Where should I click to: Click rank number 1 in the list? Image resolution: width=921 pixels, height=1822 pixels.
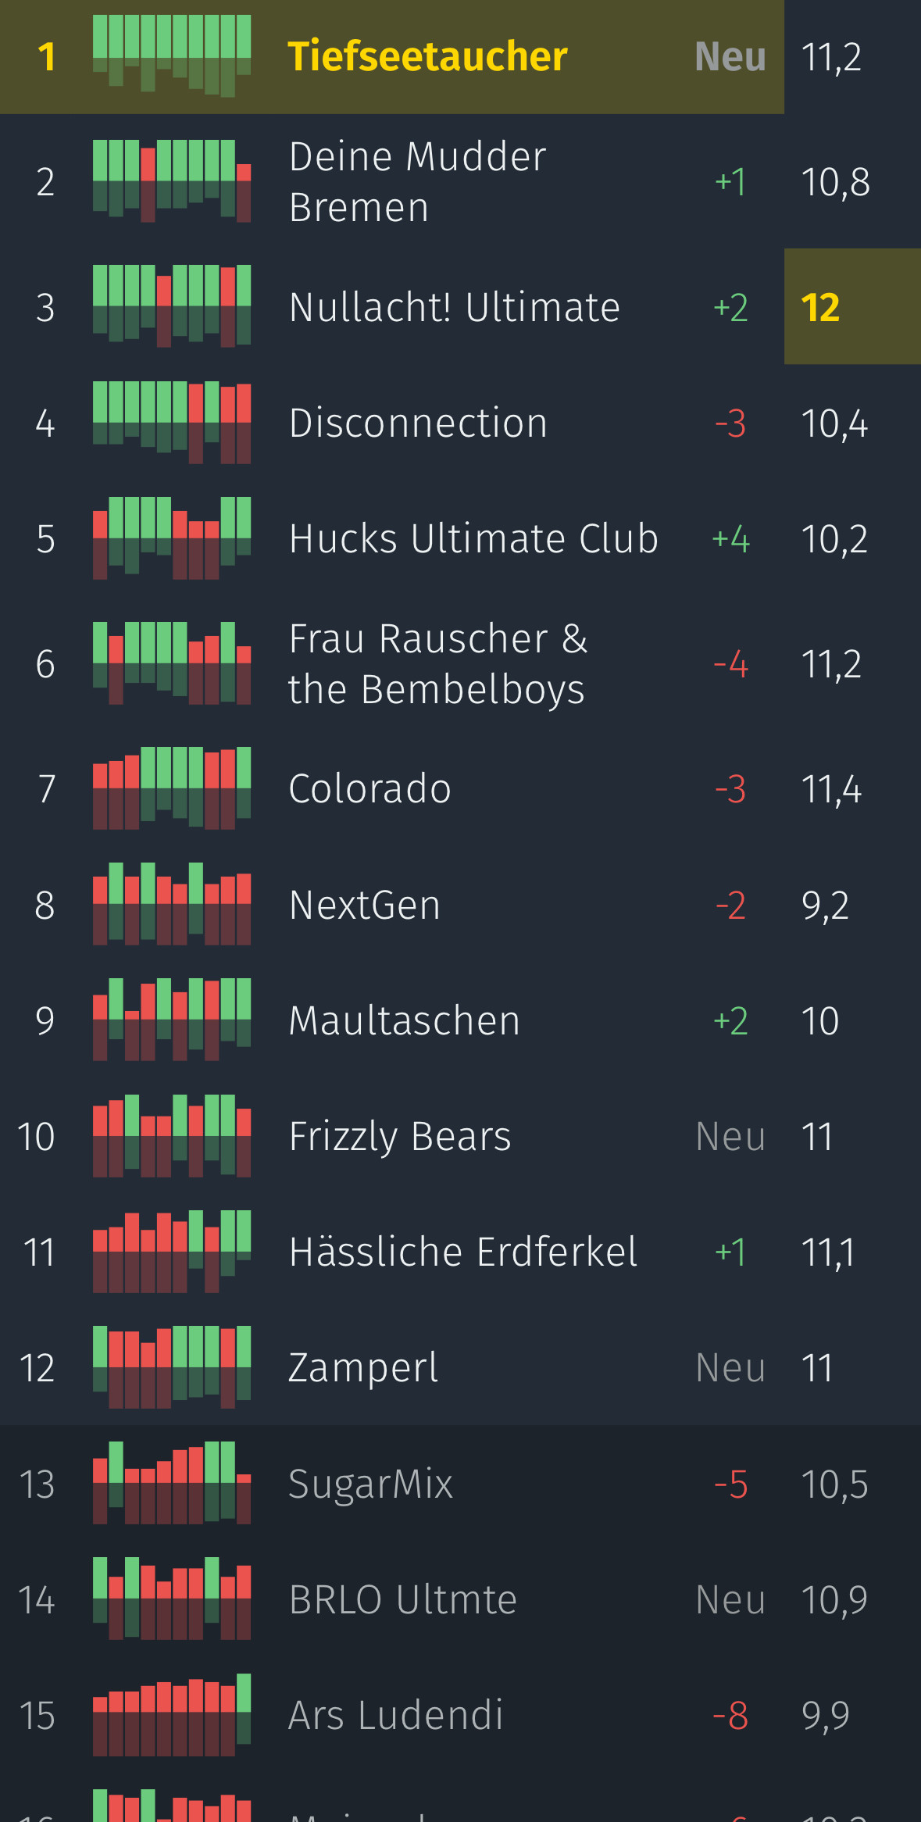coord(46,56)
